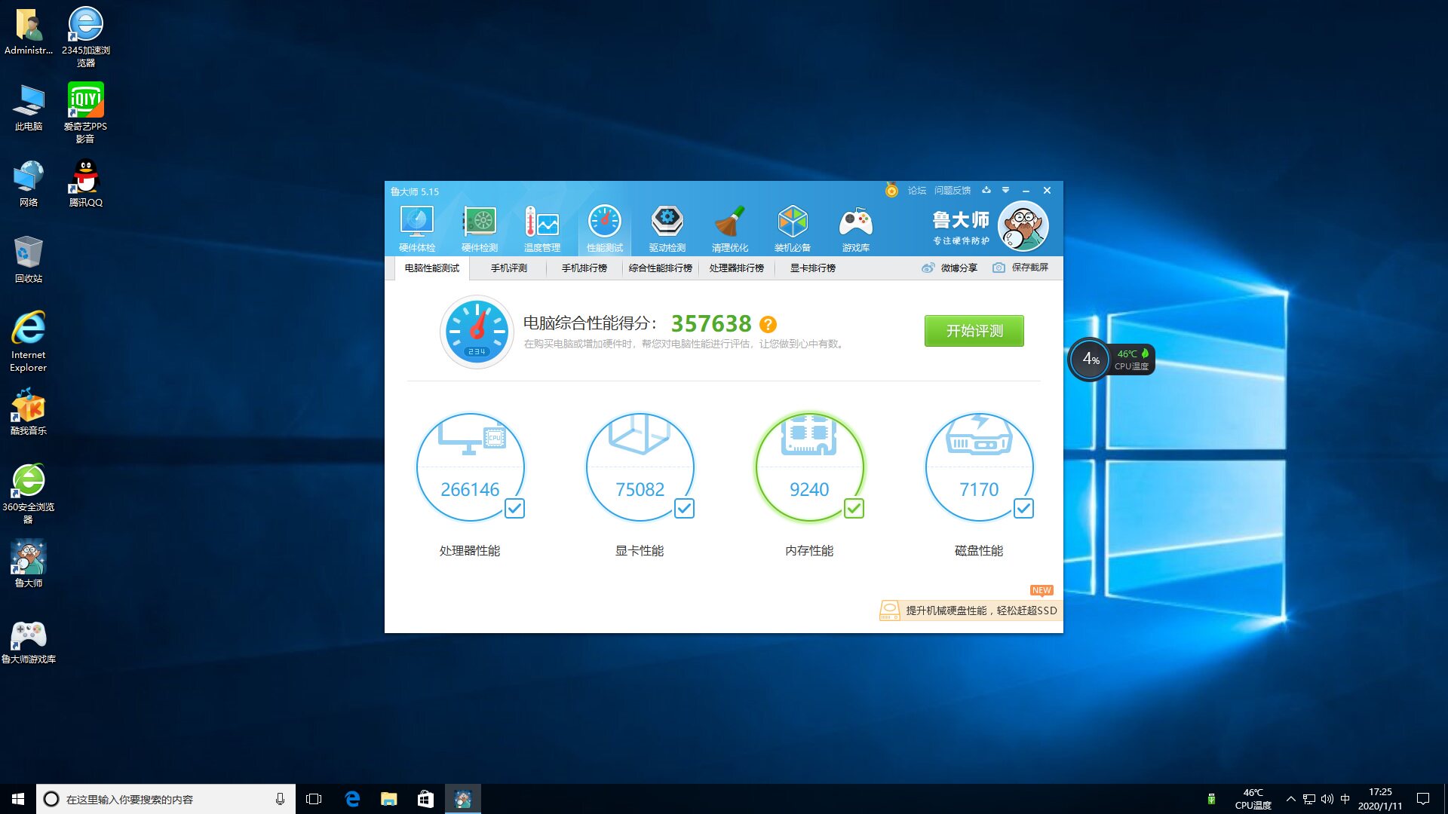Click the 处理器性能 score circle showing 266146

(x=470, y=467)
